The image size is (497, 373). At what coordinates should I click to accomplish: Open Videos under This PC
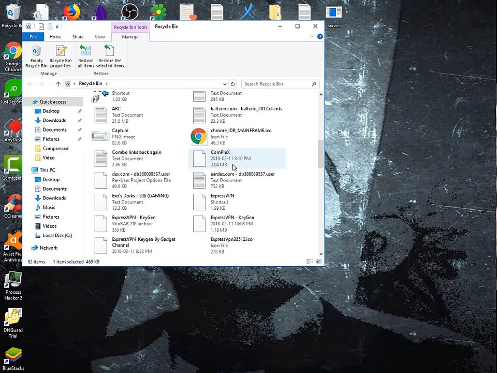50,226
